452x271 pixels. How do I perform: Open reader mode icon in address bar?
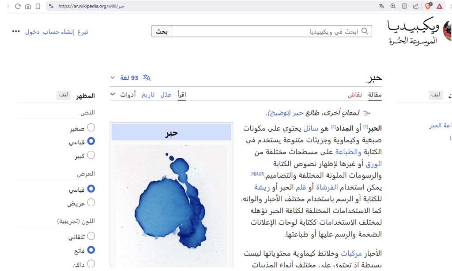(x=404, y=6)
